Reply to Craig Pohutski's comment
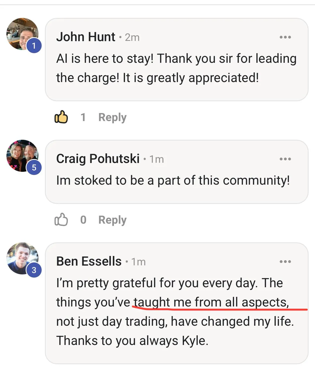The height and width of the screenshot is (369, 315). [112, 220]
